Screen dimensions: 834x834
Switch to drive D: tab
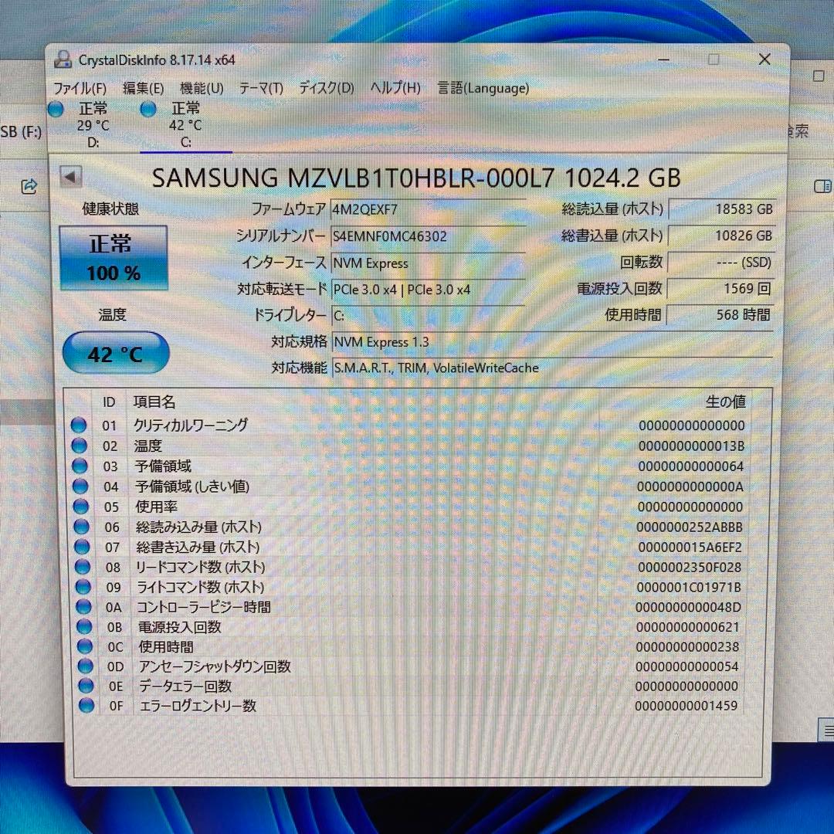(94, 131)
